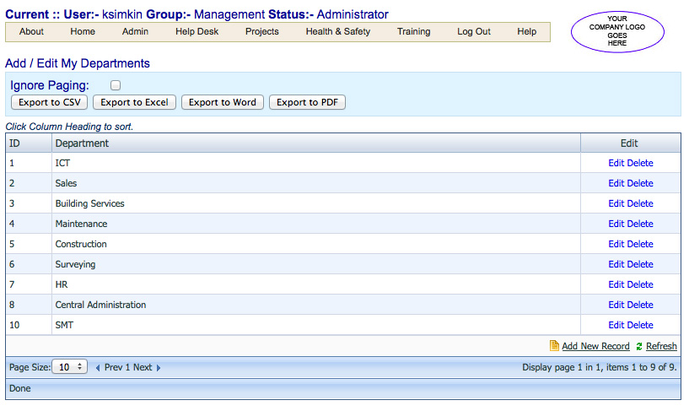The height and width of the screenshot is (411, 689).
Task: Edit the Central Administration row
Action: coord(616,305)
